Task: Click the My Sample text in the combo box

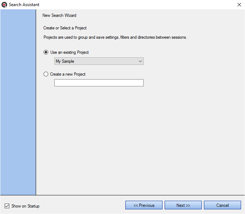Action: click(65, 61)
